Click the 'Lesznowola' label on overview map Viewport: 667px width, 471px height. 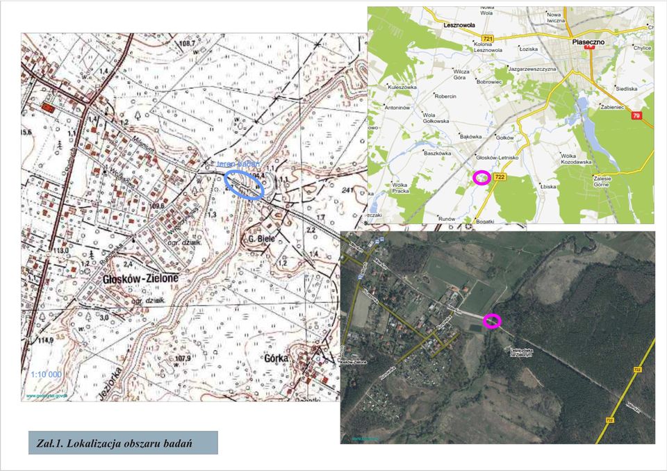click(459, 25)
